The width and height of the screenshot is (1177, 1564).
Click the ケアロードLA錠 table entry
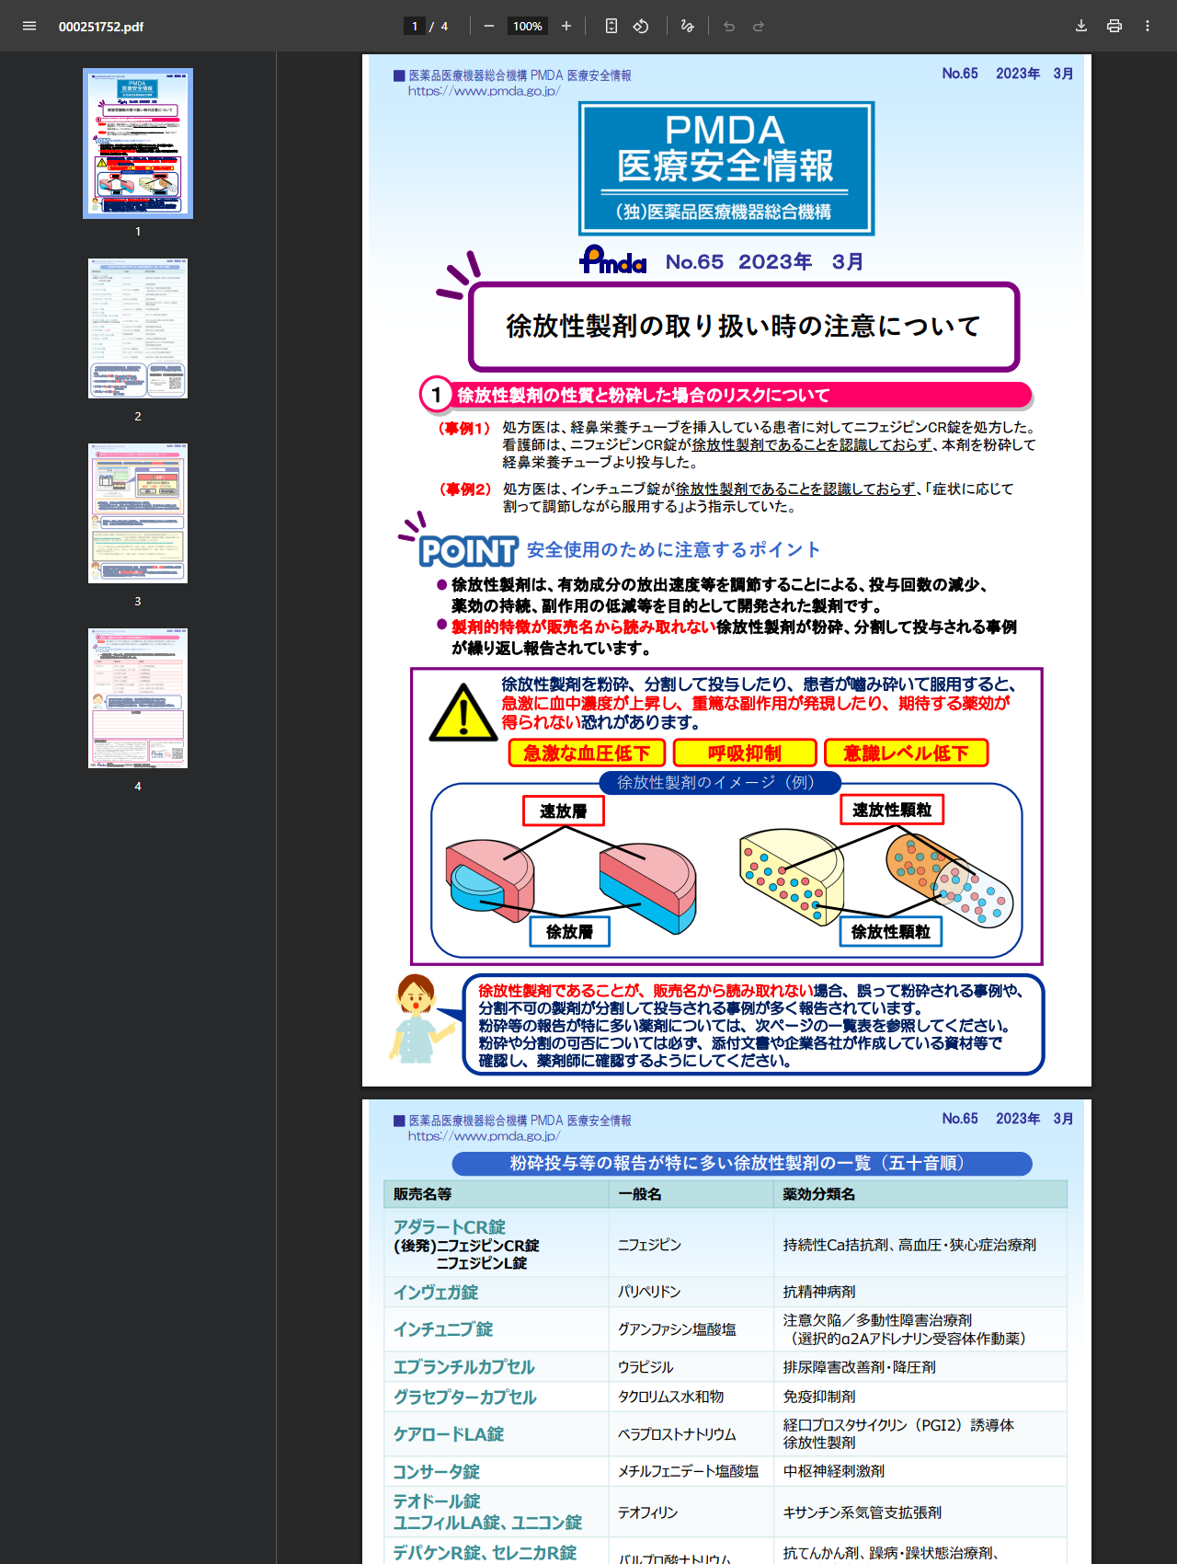(449, 1434)
